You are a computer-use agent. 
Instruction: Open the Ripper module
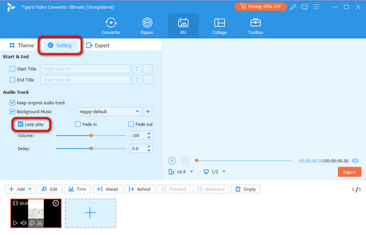pyautogui.click(x=147, y=26)
